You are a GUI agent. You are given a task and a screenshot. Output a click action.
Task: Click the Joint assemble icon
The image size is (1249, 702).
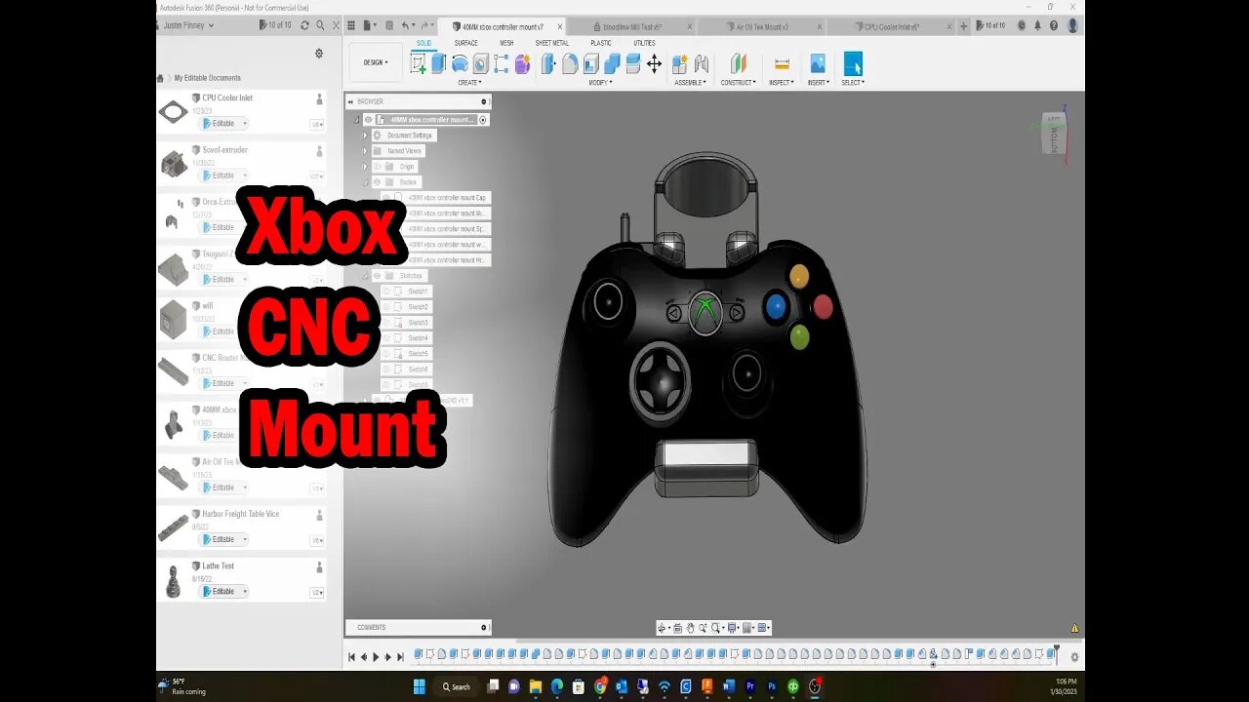(701, 64)
